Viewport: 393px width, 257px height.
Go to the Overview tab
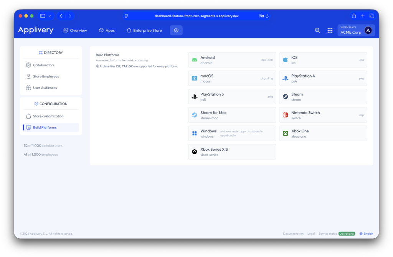point(75,30)
